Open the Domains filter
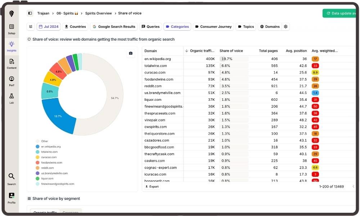 pyautogui.click(x=270, y=27)
